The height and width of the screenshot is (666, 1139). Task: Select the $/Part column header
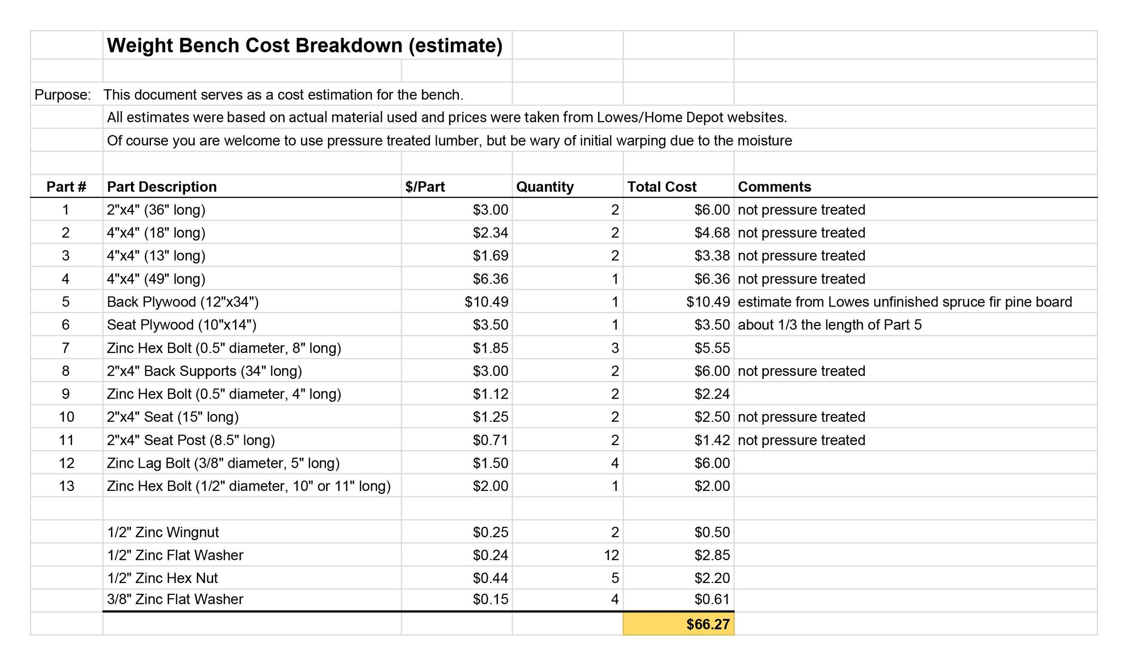click(425, 186)
